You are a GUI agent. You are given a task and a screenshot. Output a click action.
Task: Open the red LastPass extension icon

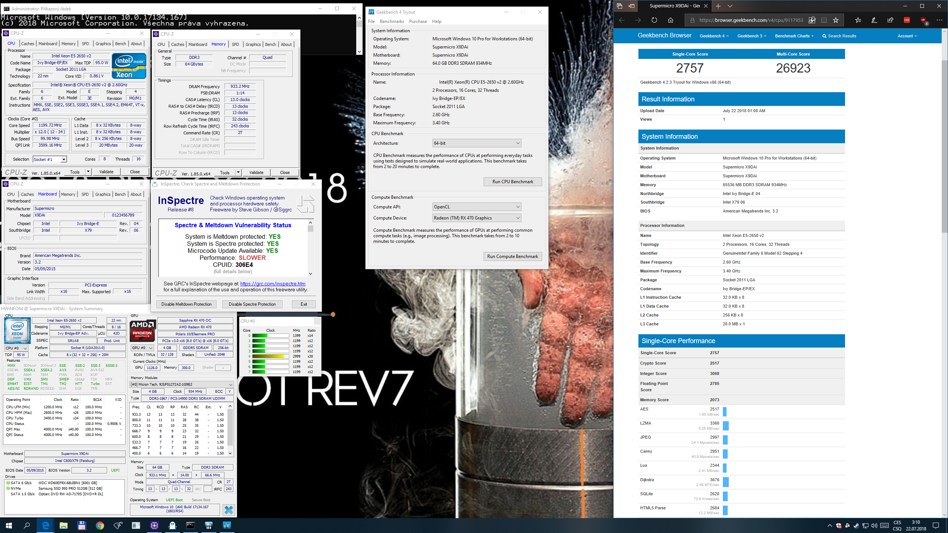click(907, 20)
